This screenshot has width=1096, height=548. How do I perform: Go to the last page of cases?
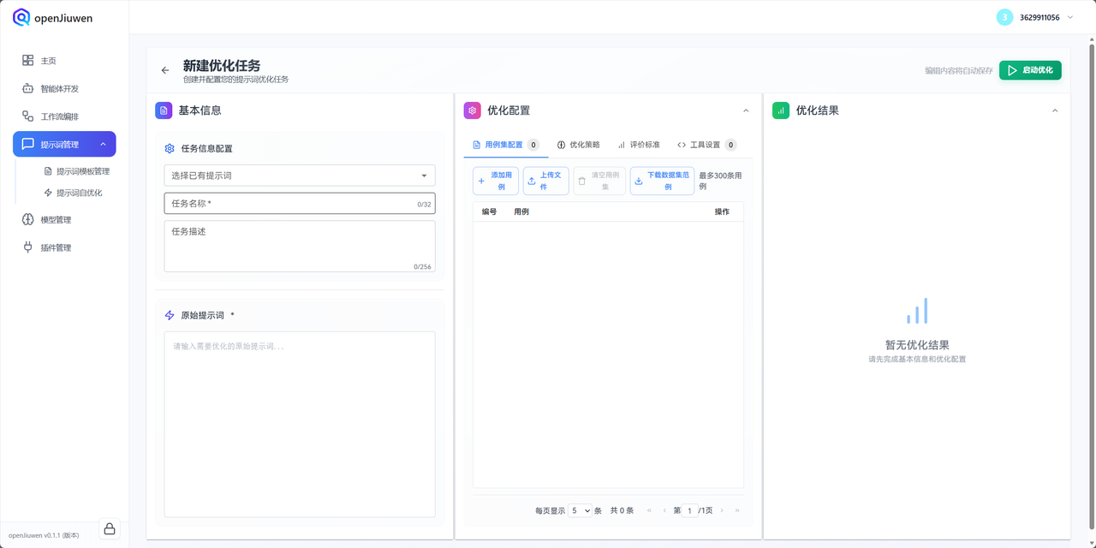[x=736, y=510]
